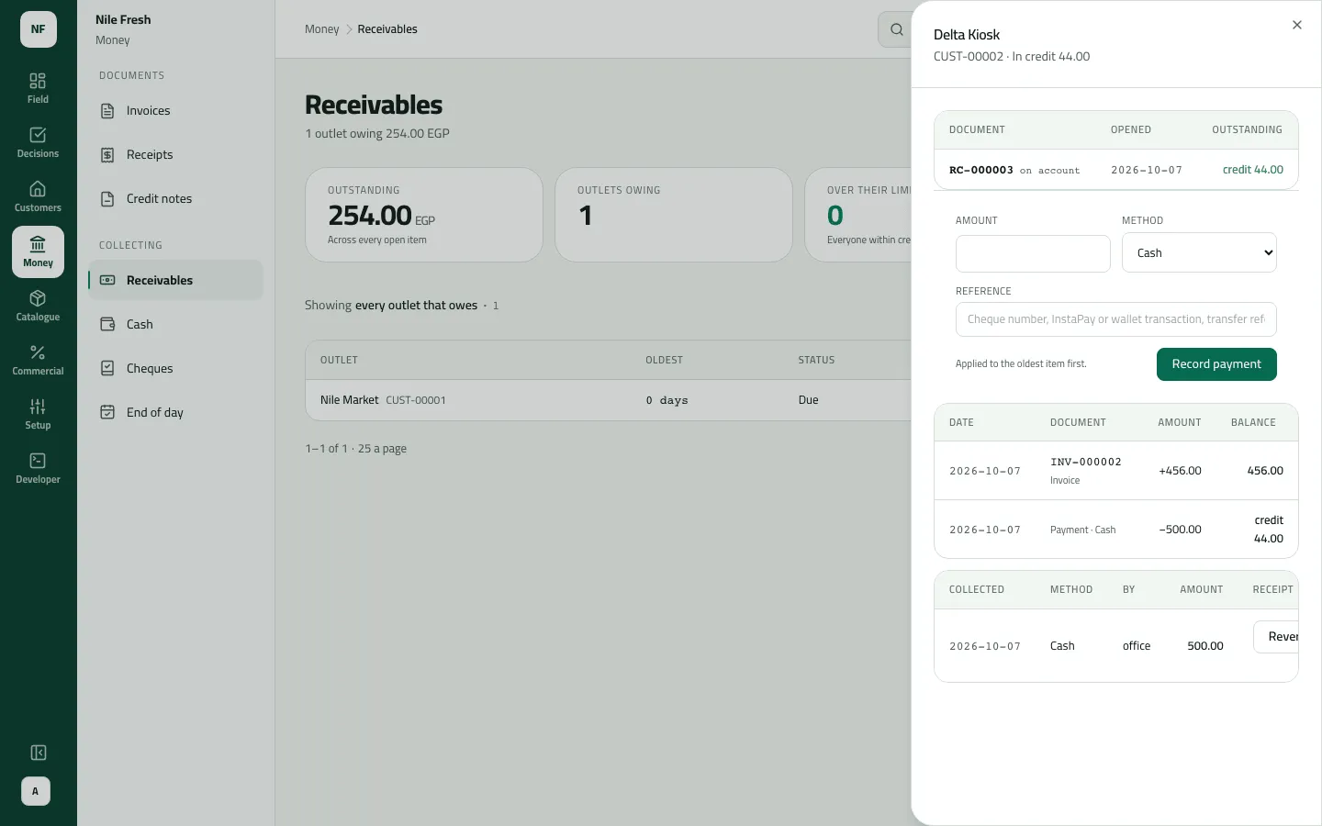The height and width of the screenshot is (826, 1322).
Task: Click the Amount input field
Action: click(x=1033, y=253)
